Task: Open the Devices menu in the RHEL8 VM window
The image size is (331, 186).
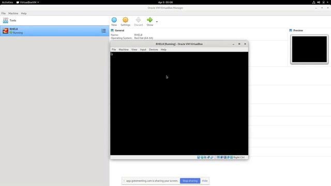Action: coord(154,50)
